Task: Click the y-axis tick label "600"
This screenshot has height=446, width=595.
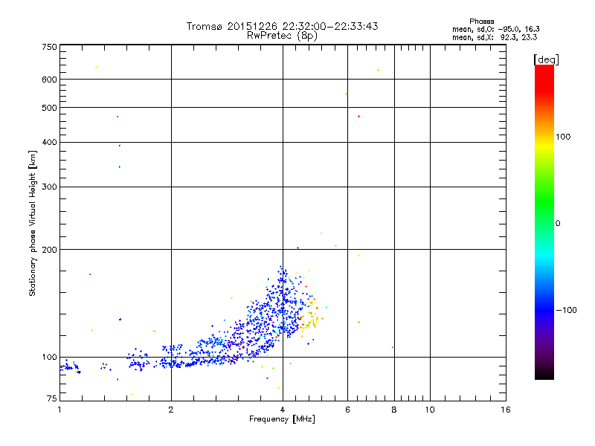Action: [x=50, y=80]
